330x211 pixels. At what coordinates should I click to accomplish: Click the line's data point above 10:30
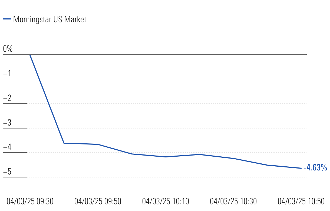click(x=233, y=158)
